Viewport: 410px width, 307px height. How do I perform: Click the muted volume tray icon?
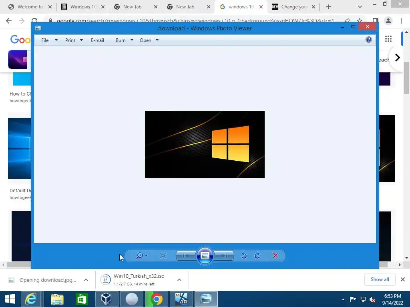pyautogui.click(x=372, y=299)
